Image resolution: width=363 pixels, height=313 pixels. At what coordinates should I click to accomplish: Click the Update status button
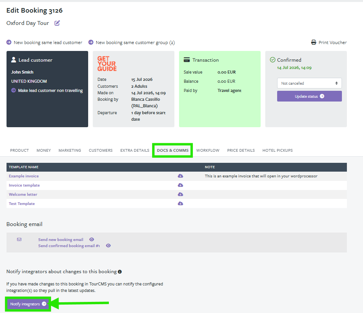[x=309, y=96]
